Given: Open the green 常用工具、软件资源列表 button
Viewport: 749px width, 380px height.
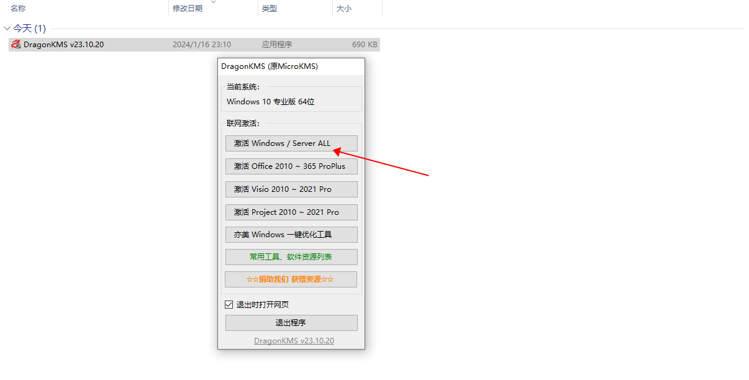Looking at the screenshot, I should (291, 257).
